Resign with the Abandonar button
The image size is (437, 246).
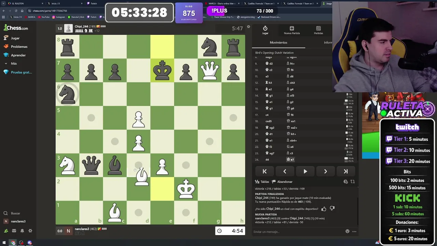pos(282,182)
